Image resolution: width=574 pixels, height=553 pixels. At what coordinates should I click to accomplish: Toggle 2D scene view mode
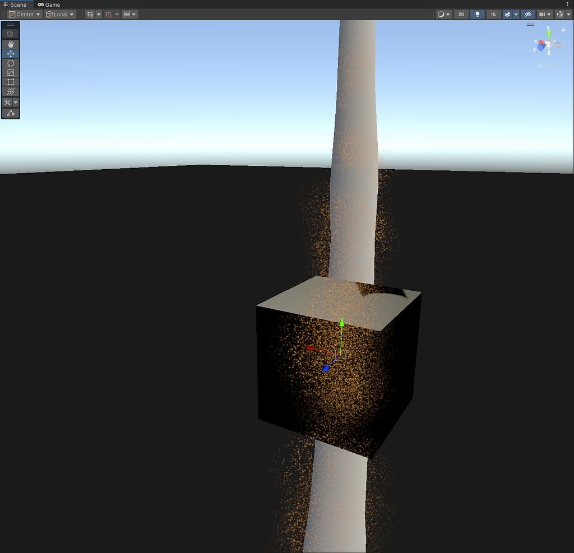click(460, 14)
